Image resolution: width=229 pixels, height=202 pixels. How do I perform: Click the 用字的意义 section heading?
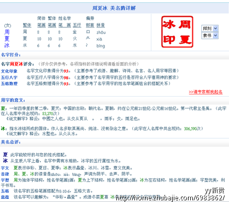tap(13, 100)
